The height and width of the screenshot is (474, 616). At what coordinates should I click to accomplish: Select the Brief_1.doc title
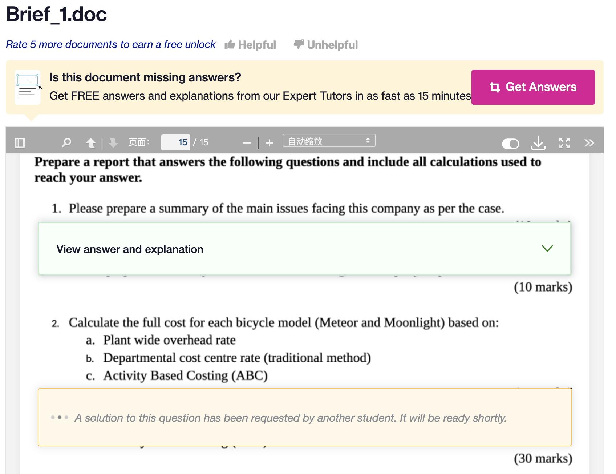(56, 15)
